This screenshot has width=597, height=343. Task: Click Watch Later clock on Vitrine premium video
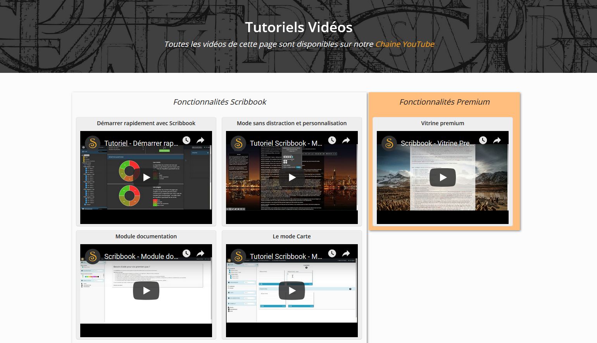coord(483,140)
